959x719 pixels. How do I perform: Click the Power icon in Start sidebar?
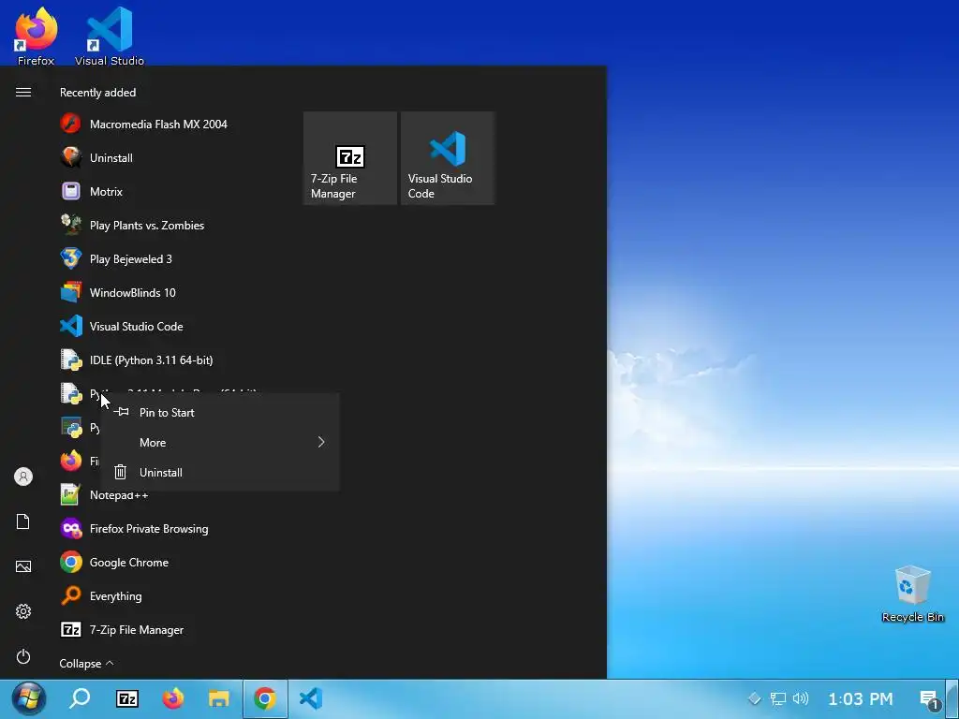pyautogui.click(x=23, y=656)
